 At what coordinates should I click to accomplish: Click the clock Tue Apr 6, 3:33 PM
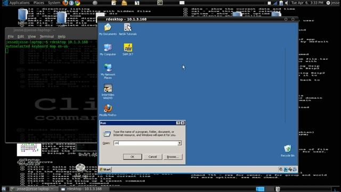[307, 3]
